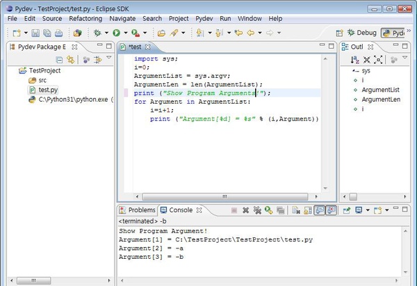This screenshot has width=417, height=286.
Task: Click the Save All icon
Action: coord(47,33)
